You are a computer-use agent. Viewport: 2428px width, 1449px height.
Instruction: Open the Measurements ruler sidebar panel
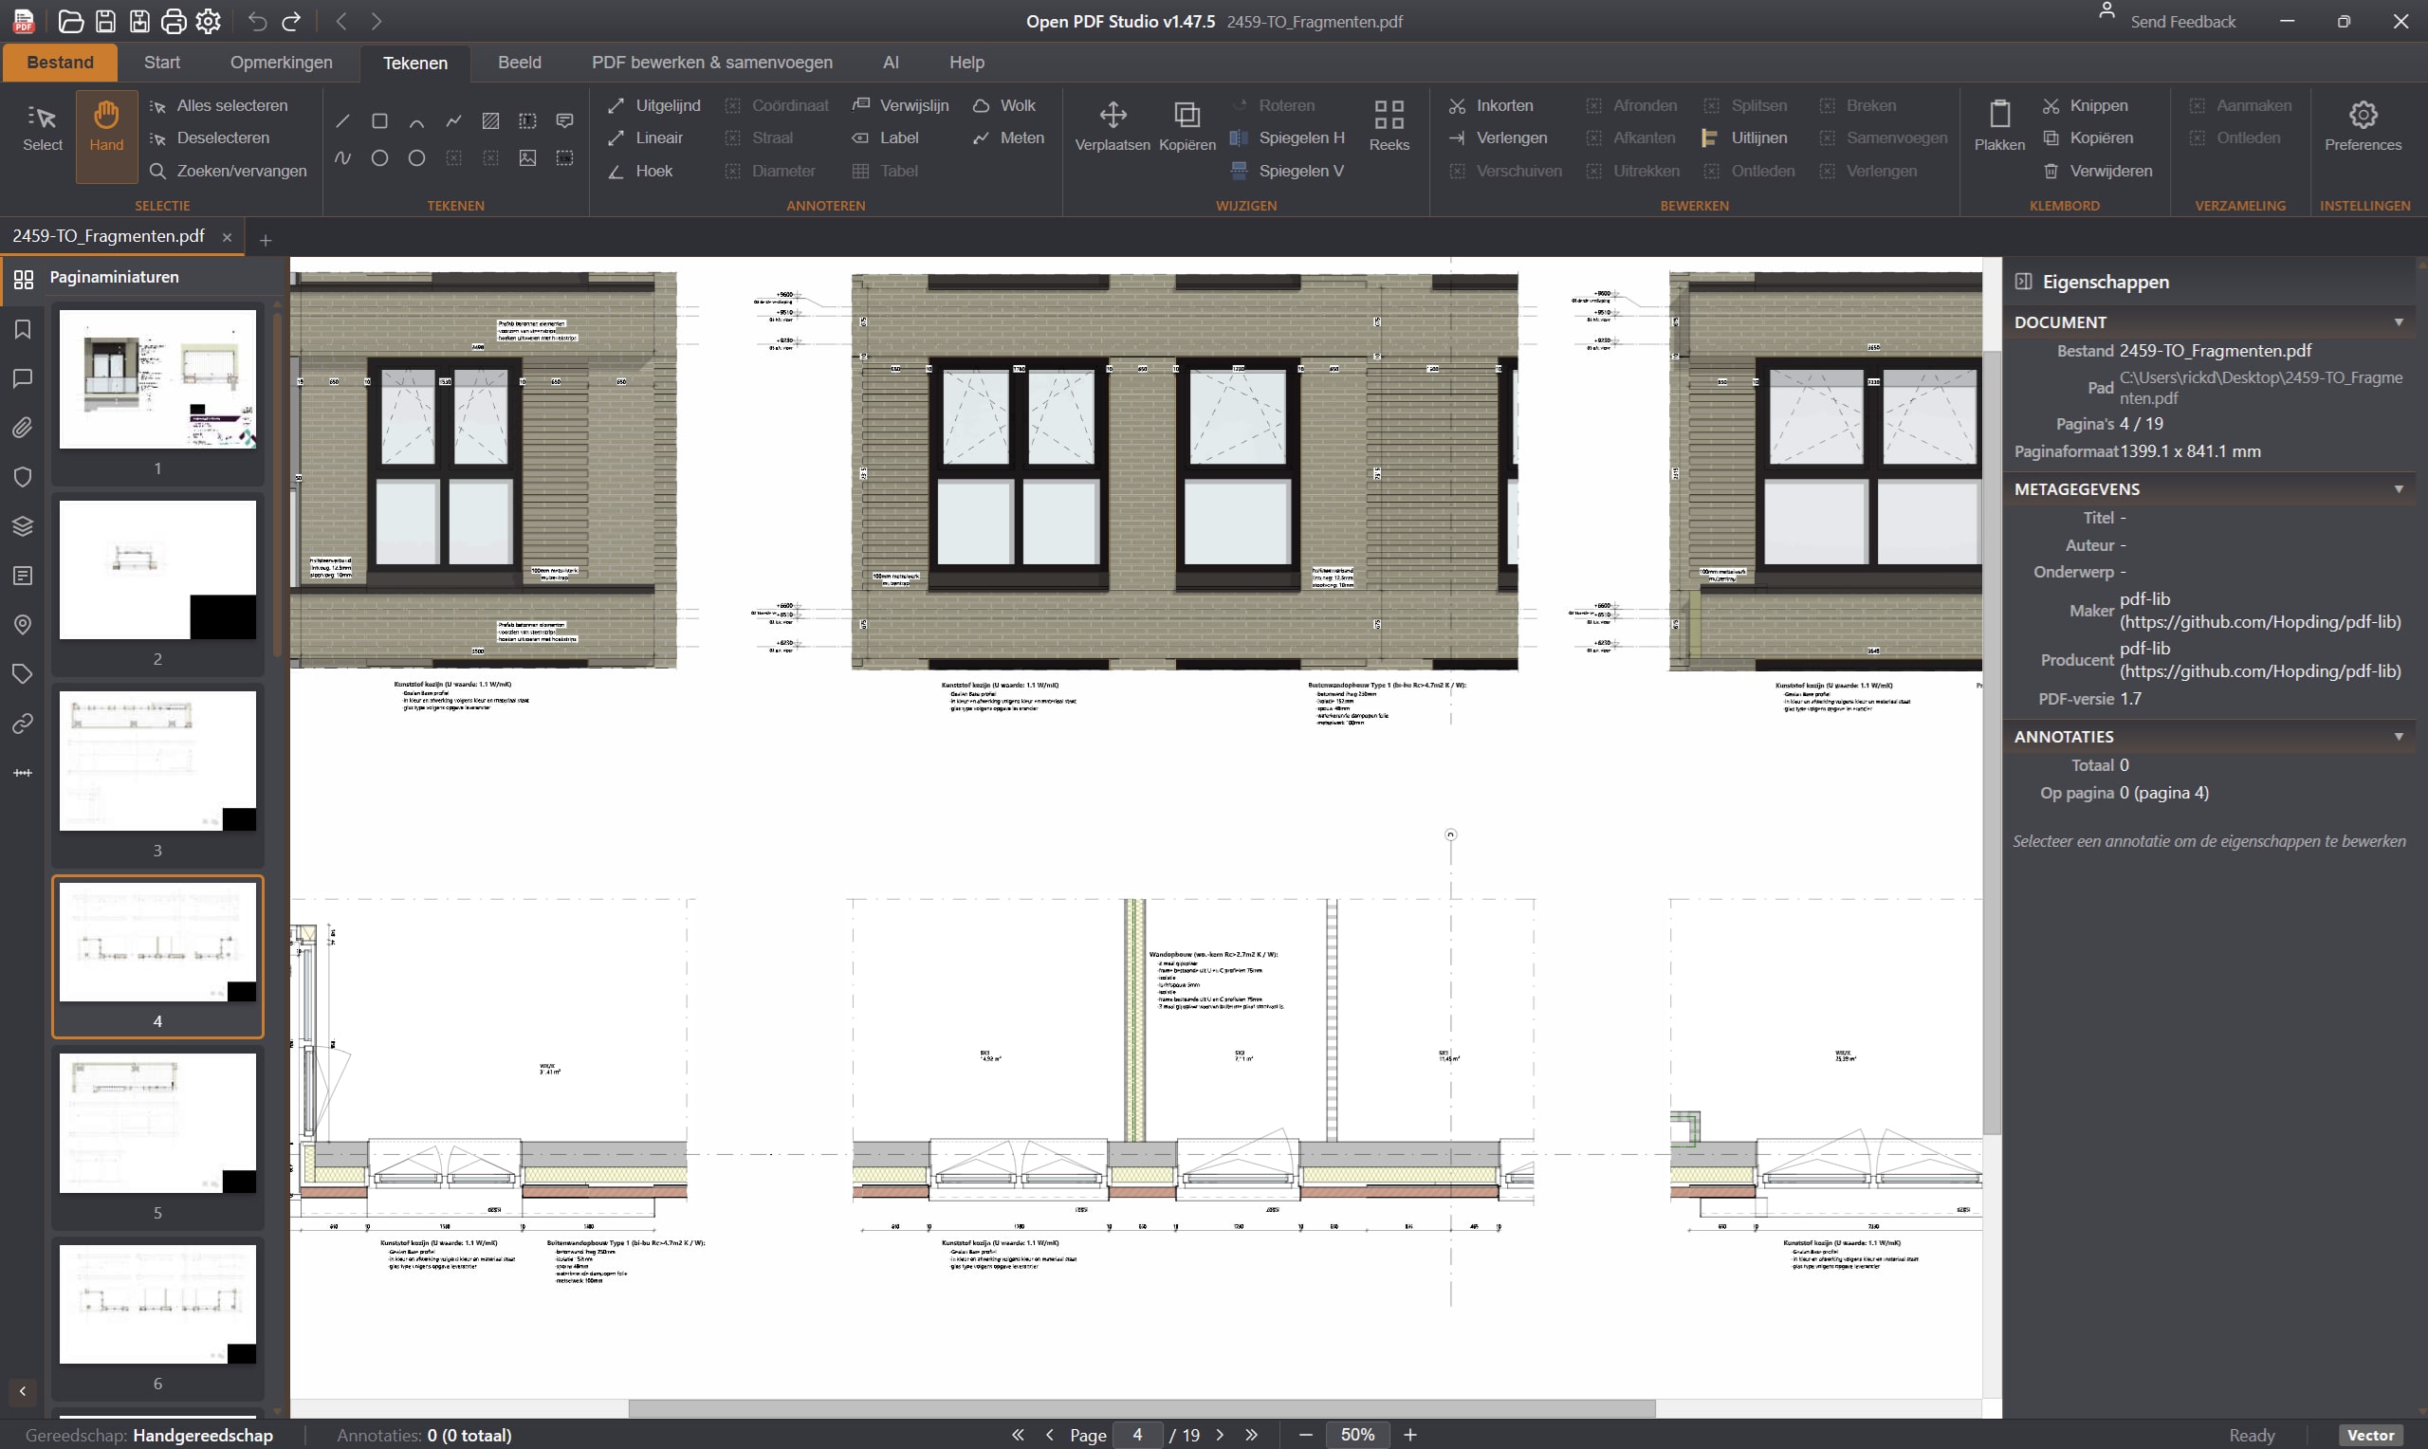[x=23, y=772]
